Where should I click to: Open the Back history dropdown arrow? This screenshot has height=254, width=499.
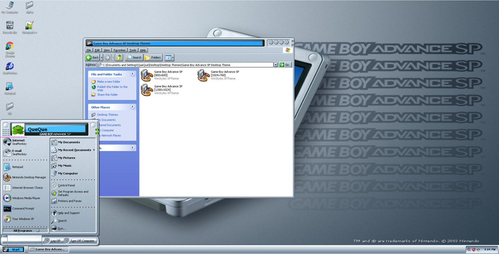click(102, 57)
